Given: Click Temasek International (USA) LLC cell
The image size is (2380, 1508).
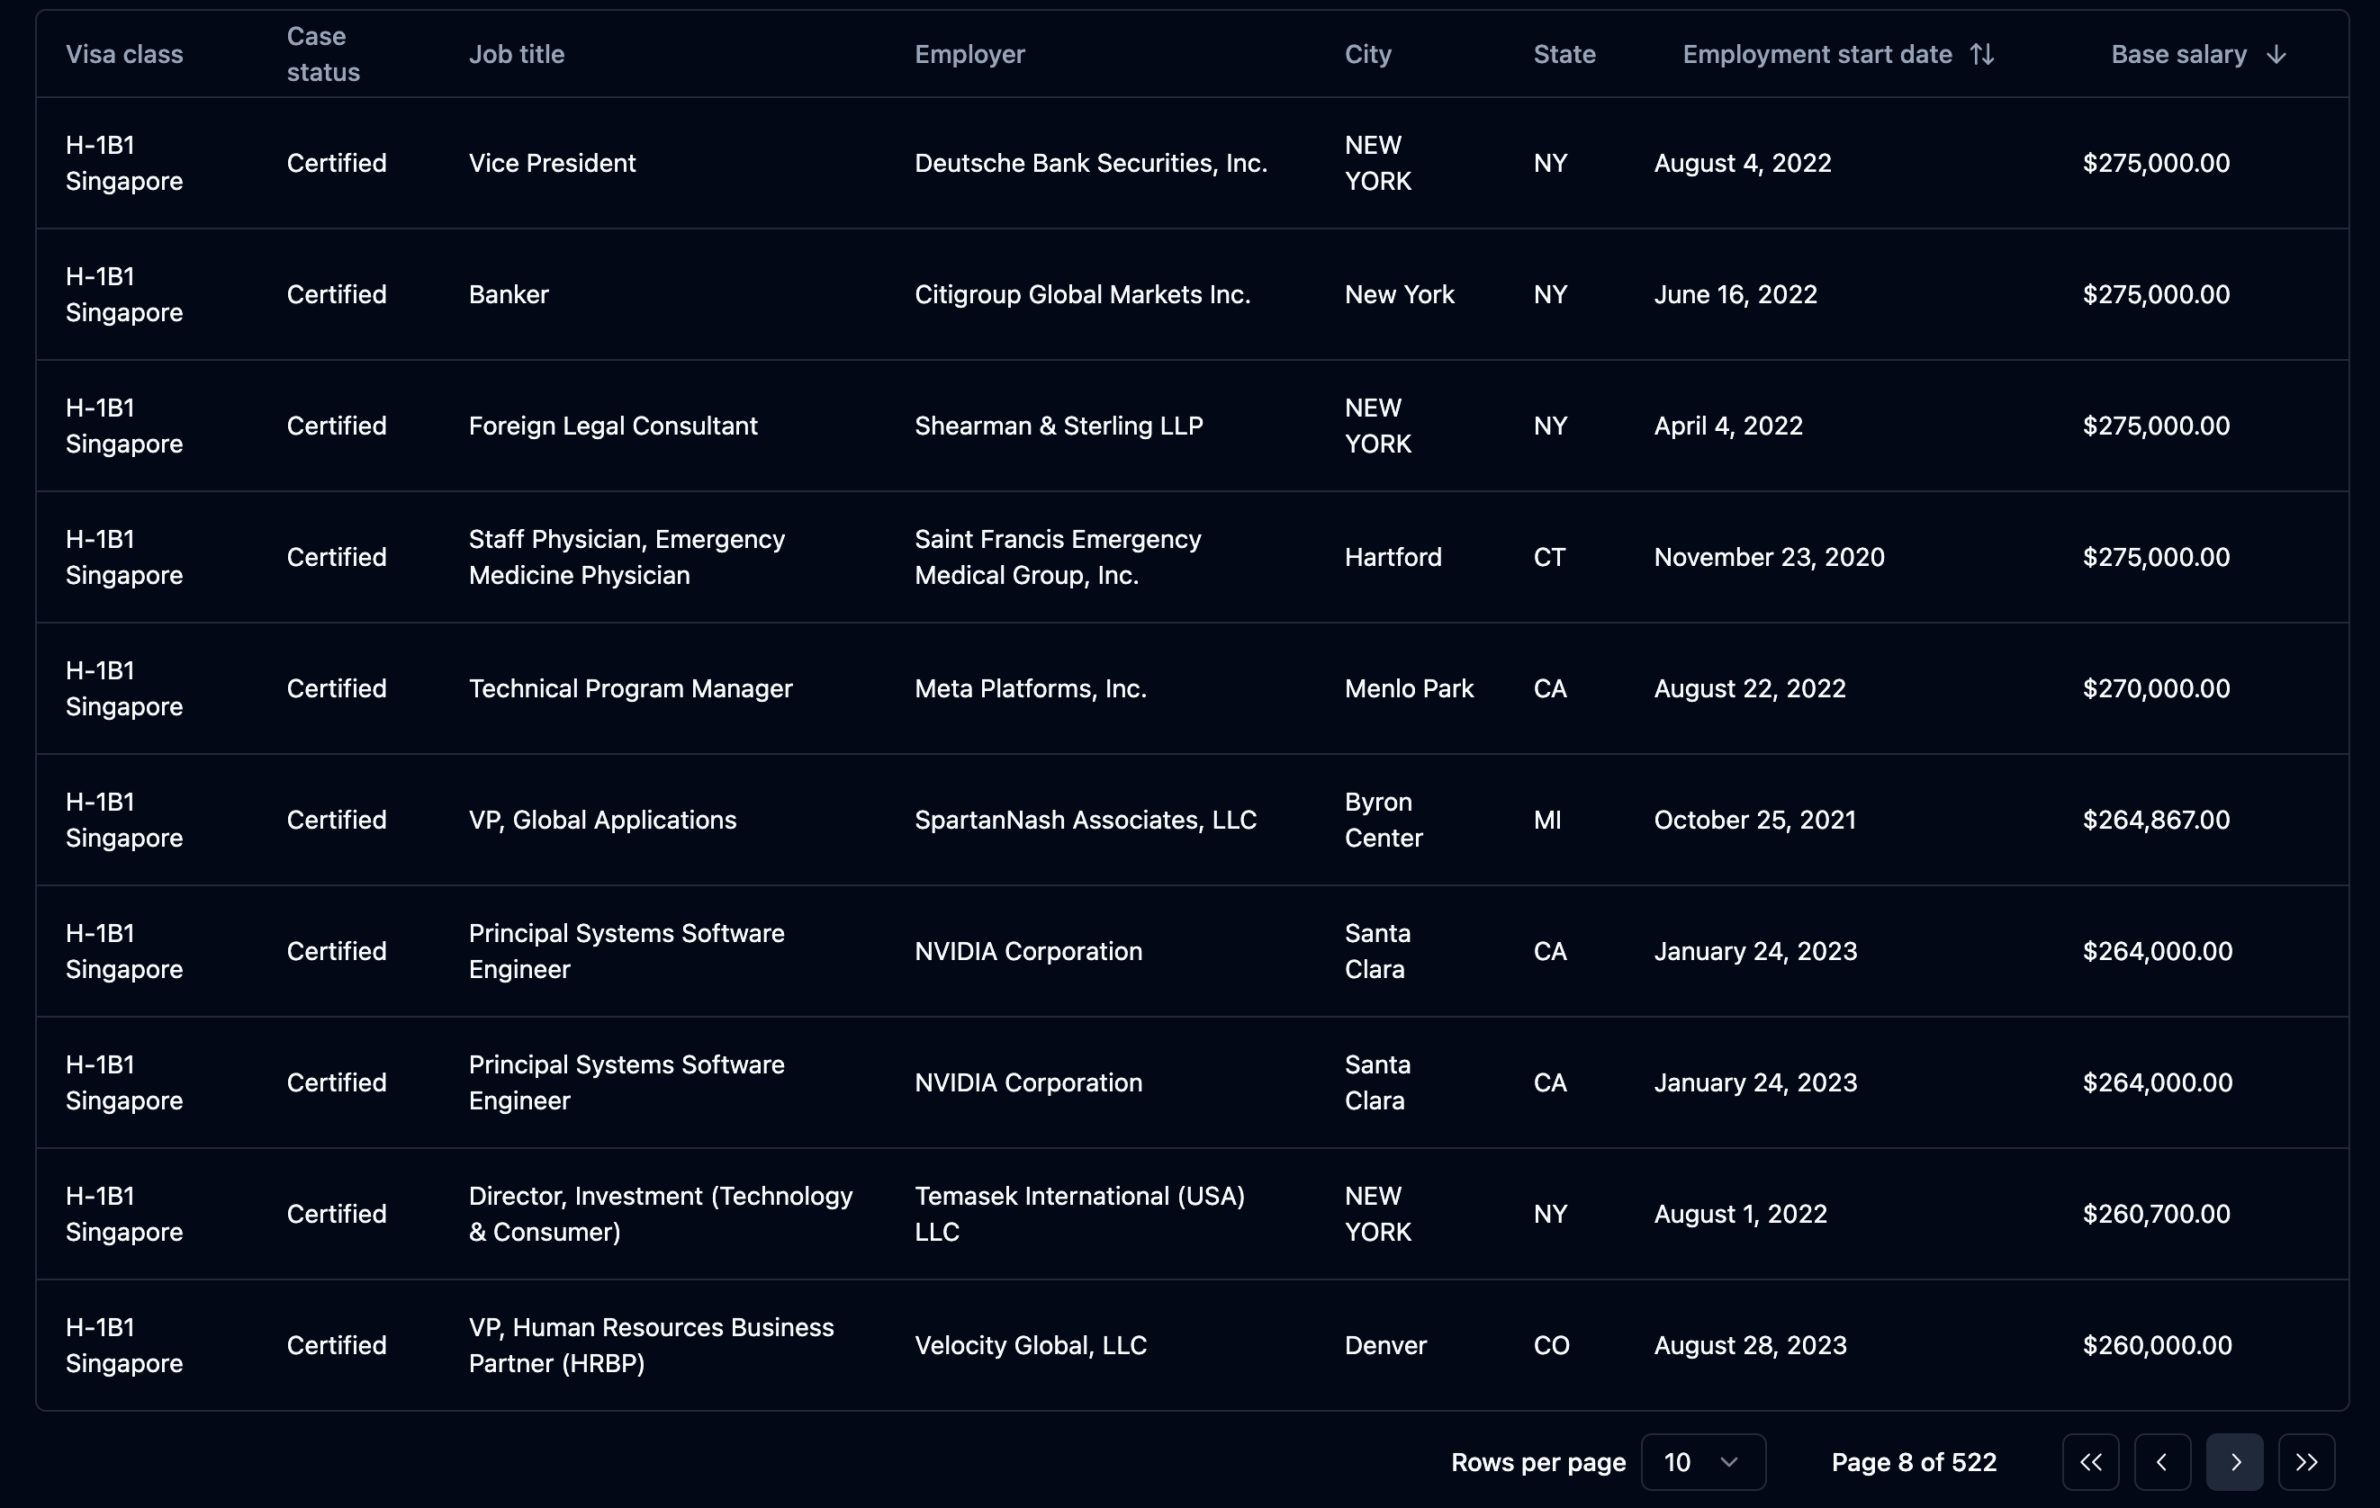Looking at the screenshot, I should (1079, 1214).
